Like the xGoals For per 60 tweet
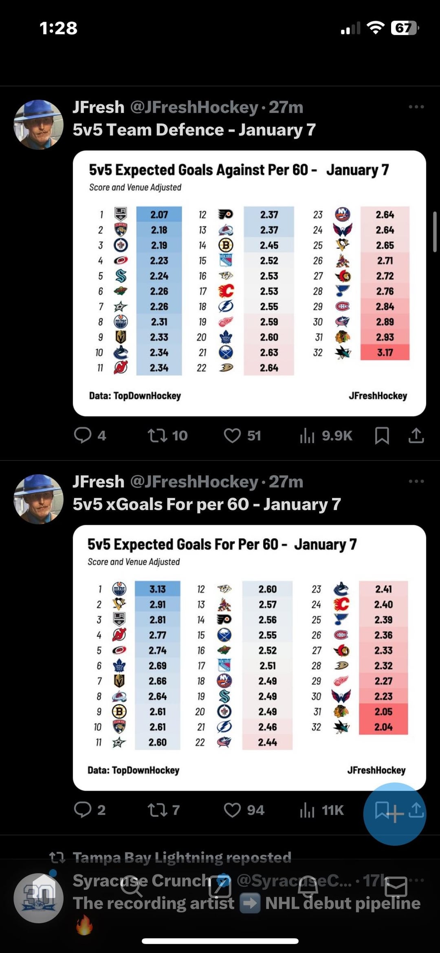 pyautogui.click(x=232, y=809)
